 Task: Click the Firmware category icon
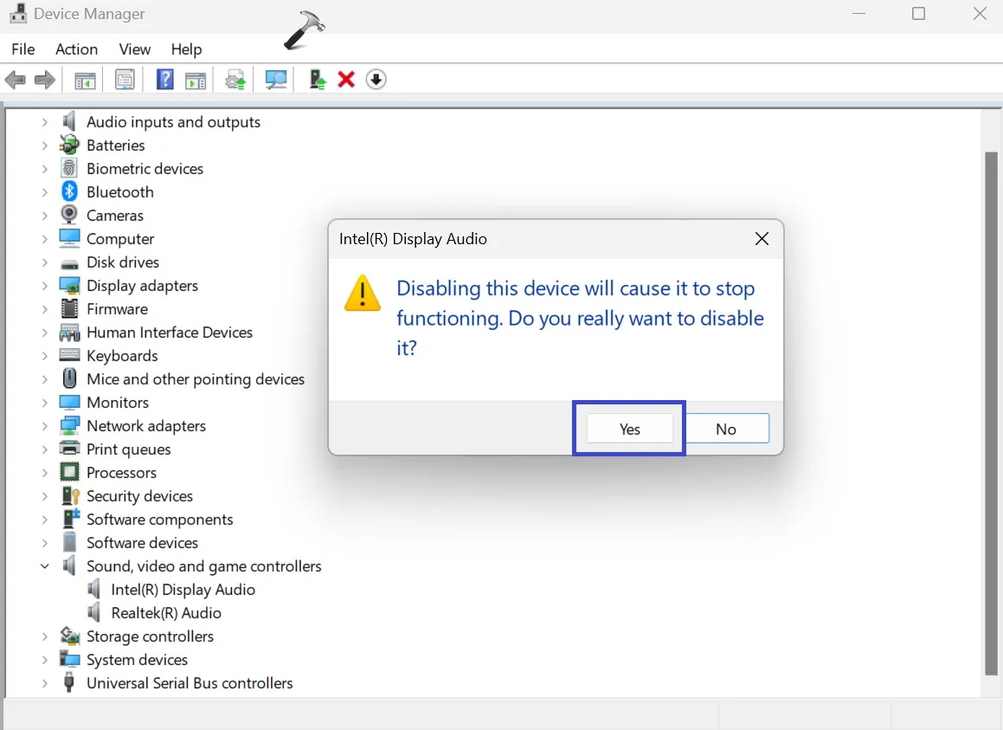69,308
